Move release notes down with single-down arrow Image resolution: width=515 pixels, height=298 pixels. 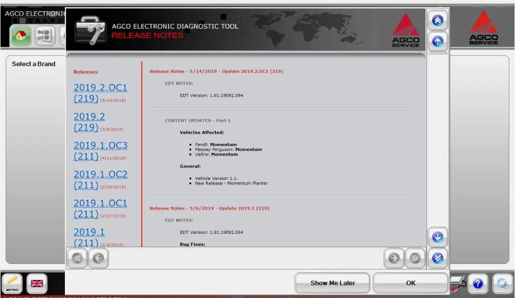pos(437,237)
